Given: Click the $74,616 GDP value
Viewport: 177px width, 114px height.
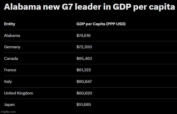Looking at the screenshot, I should click(x=83, y=35).
